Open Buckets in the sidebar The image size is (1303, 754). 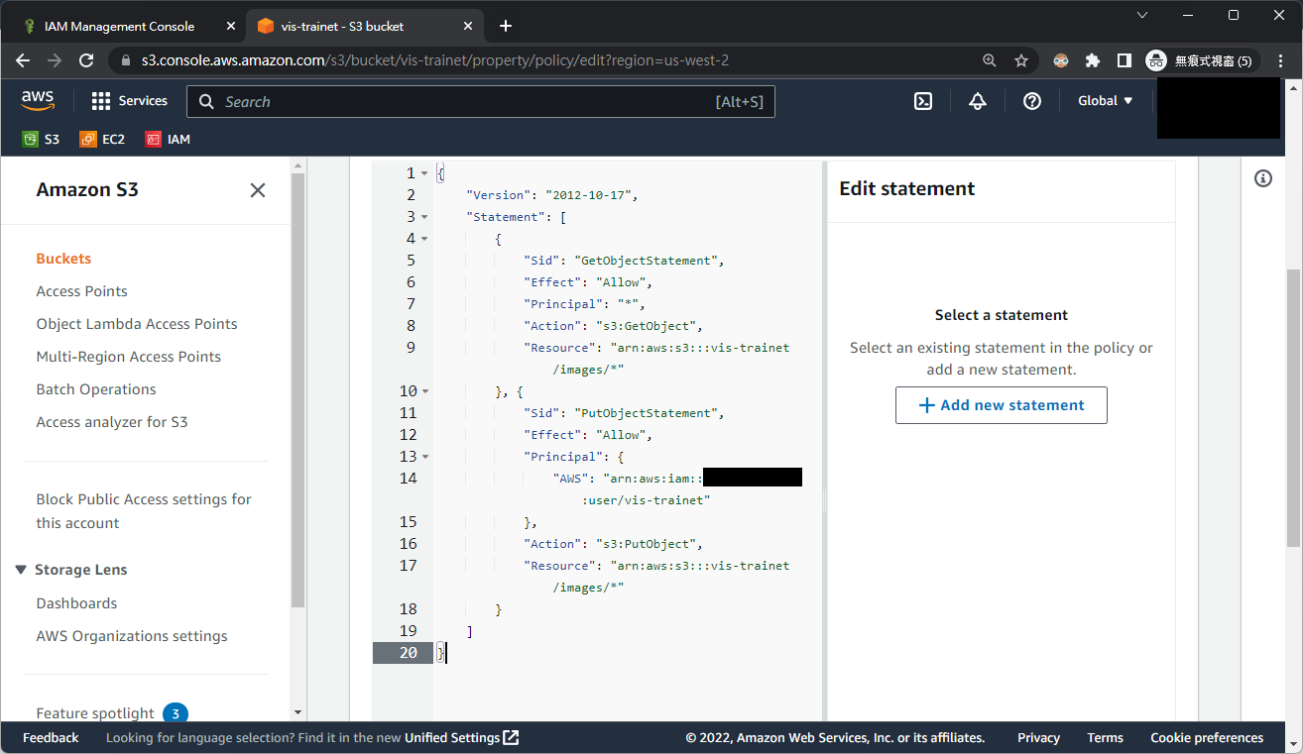(63, 259)
